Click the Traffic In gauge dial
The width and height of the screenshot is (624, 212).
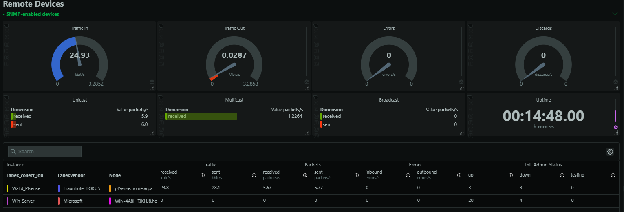[x=79, y=59]
